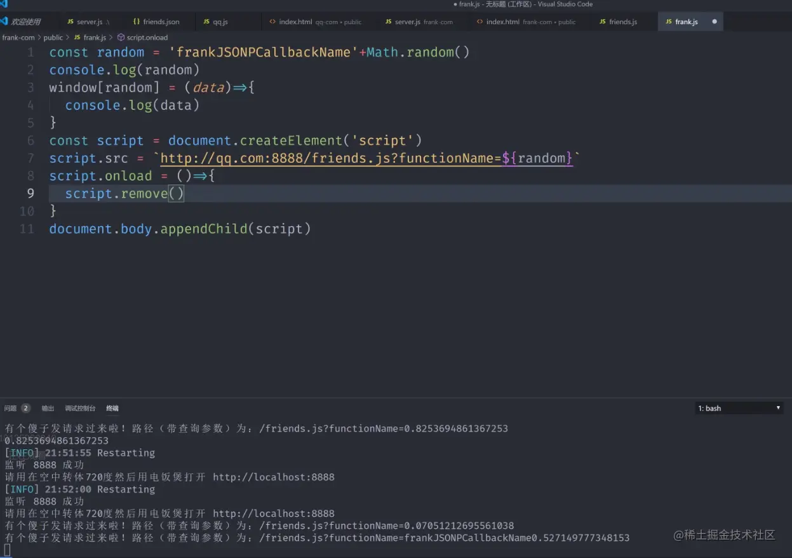Image resolution: width=792 pixels, height=558 pixels.
Task: Open the 调试控制台 panel tab
Action: click(x=79, y=408)
